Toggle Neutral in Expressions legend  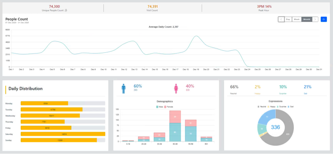point(262,107)
